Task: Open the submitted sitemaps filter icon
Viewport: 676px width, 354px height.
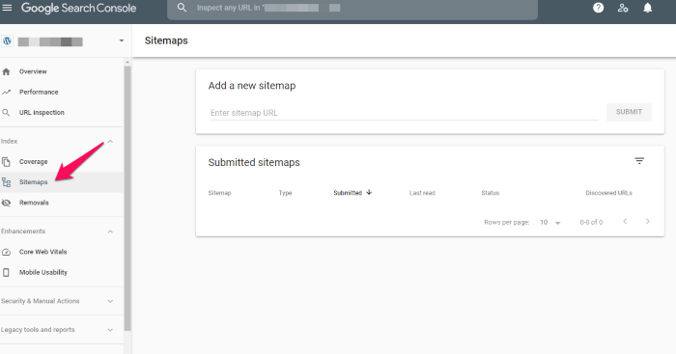Action: click(639, 161)
